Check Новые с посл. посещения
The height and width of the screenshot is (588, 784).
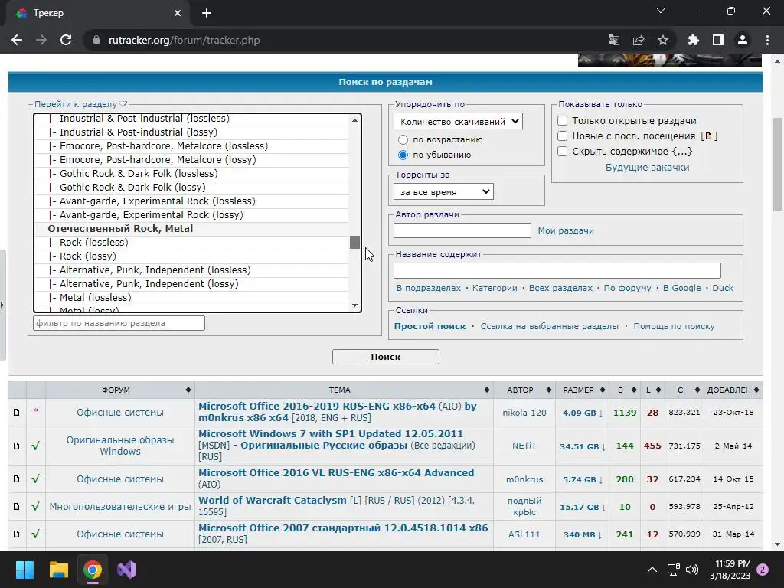click(563, 136)
